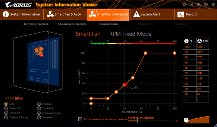This screenshot has width=217, height=127.
Task: Select the CPU OPT radio button
Action: pyautogui.click(x=6, y=113)
